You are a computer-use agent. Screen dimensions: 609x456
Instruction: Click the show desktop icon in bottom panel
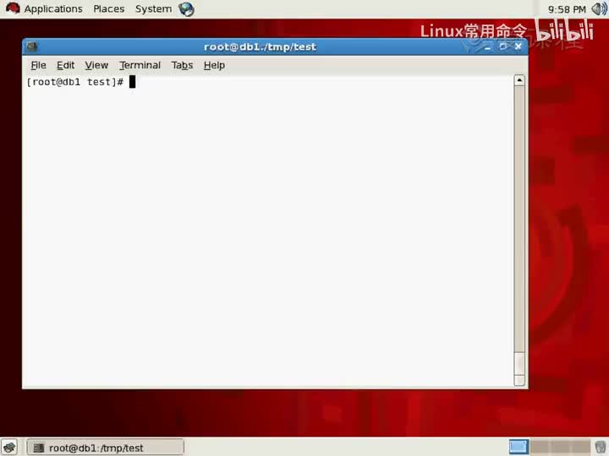(9, 447)
